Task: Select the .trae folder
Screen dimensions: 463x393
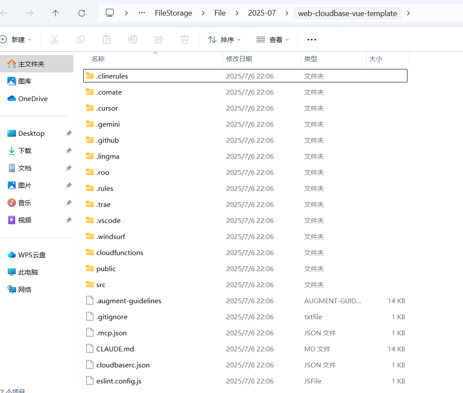Action: point(245,204)
